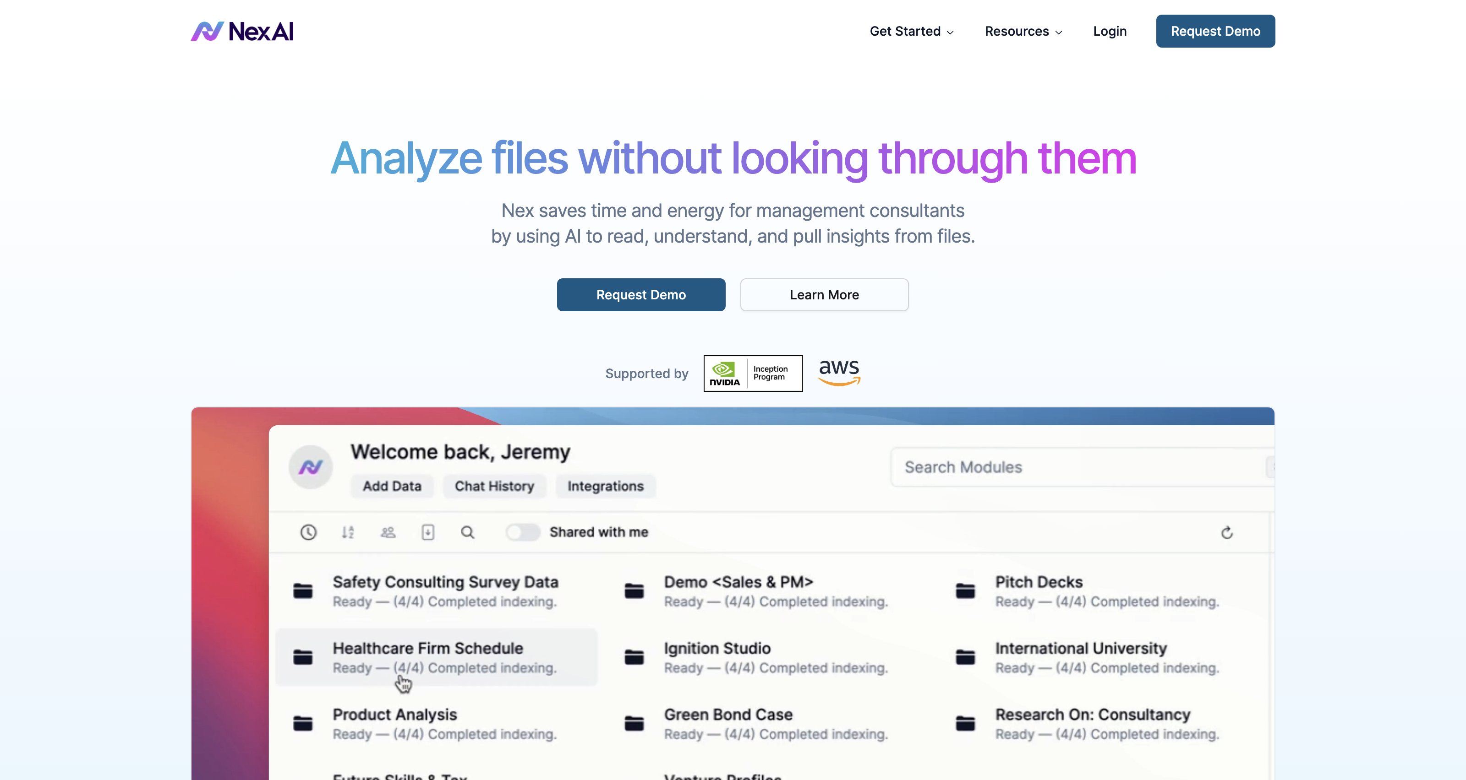Open the Integrations tab
1466x780 pixels.
[605, 486]
